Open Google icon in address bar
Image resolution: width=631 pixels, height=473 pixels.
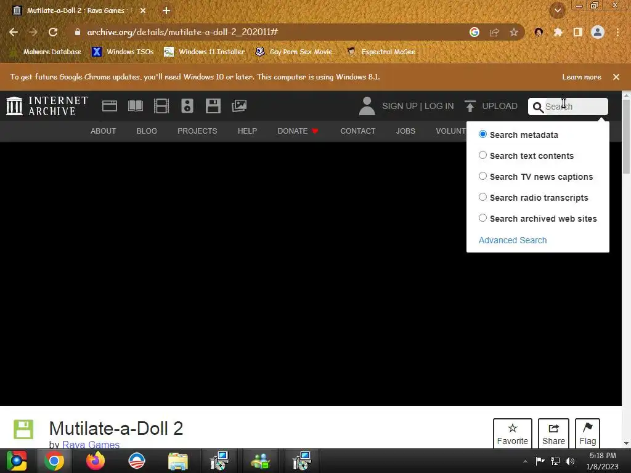click(x=474, y=32)
